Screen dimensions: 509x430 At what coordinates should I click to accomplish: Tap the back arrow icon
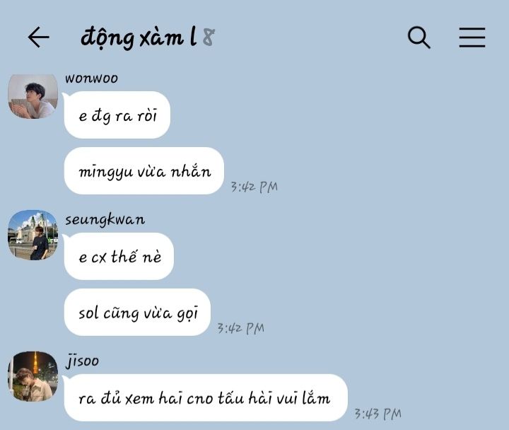(x=38, y=37)
